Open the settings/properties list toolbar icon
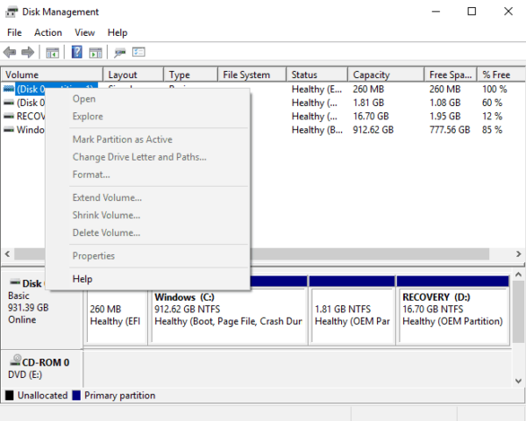526x421 pixels. coord(139,52)
